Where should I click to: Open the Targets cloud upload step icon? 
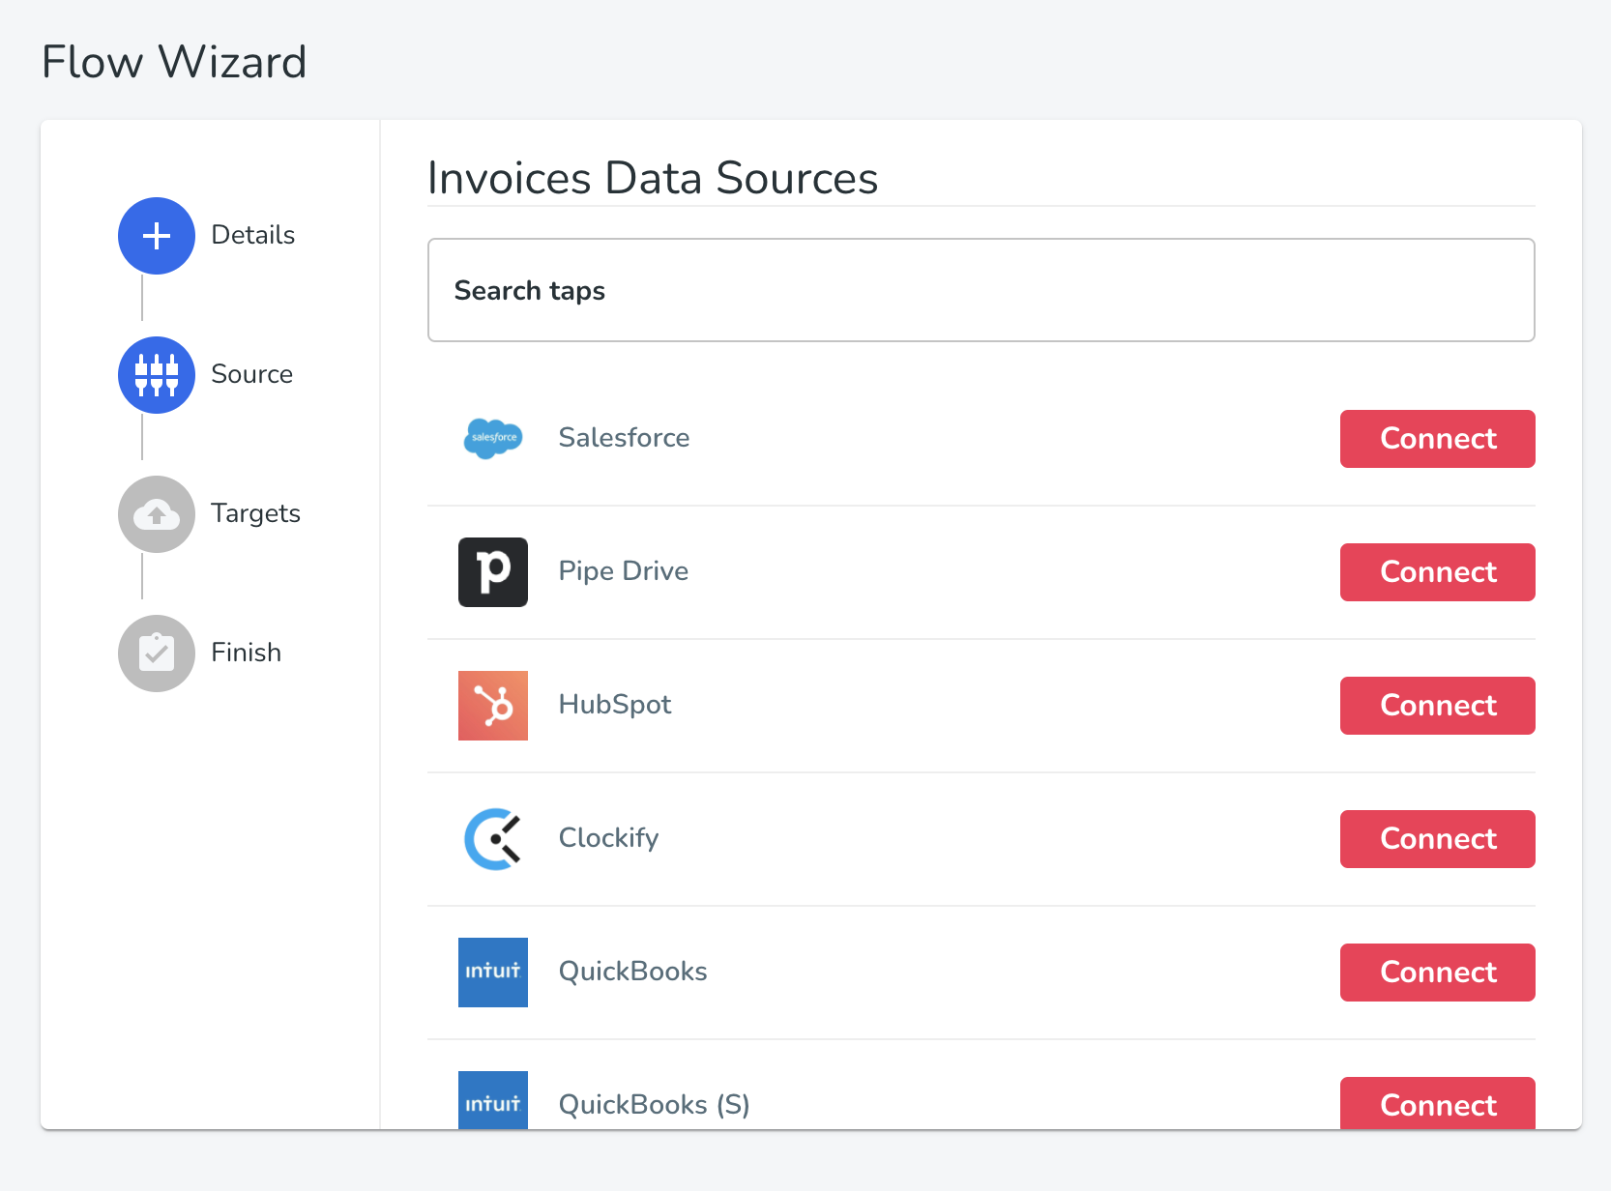pyautogui.click(x=157, y=514)
